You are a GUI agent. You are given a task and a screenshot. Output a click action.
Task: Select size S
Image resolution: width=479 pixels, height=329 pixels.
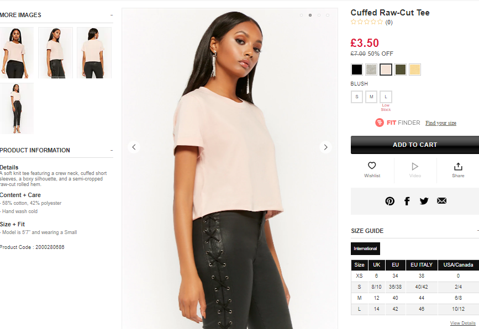click(356, 97)
